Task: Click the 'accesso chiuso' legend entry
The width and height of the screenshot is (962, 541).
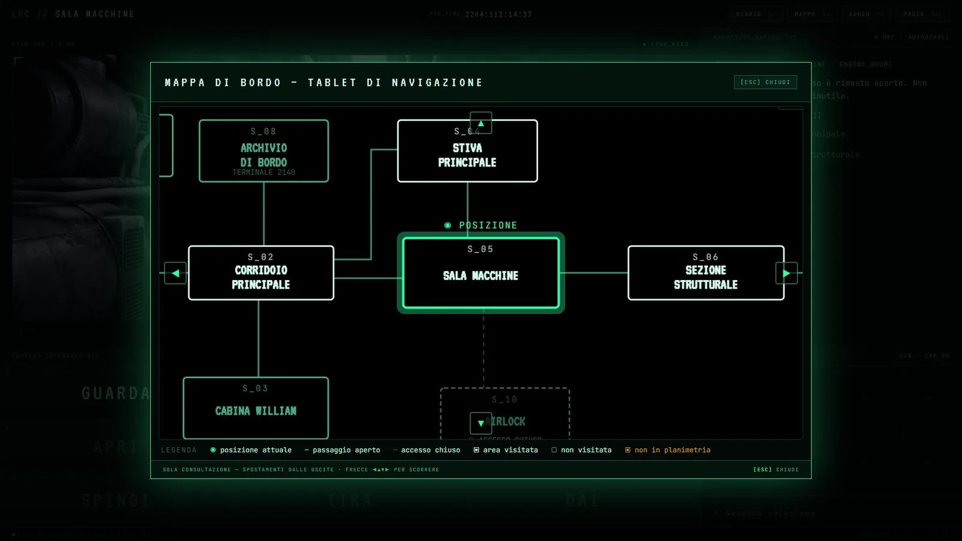Action: point(426,450)
